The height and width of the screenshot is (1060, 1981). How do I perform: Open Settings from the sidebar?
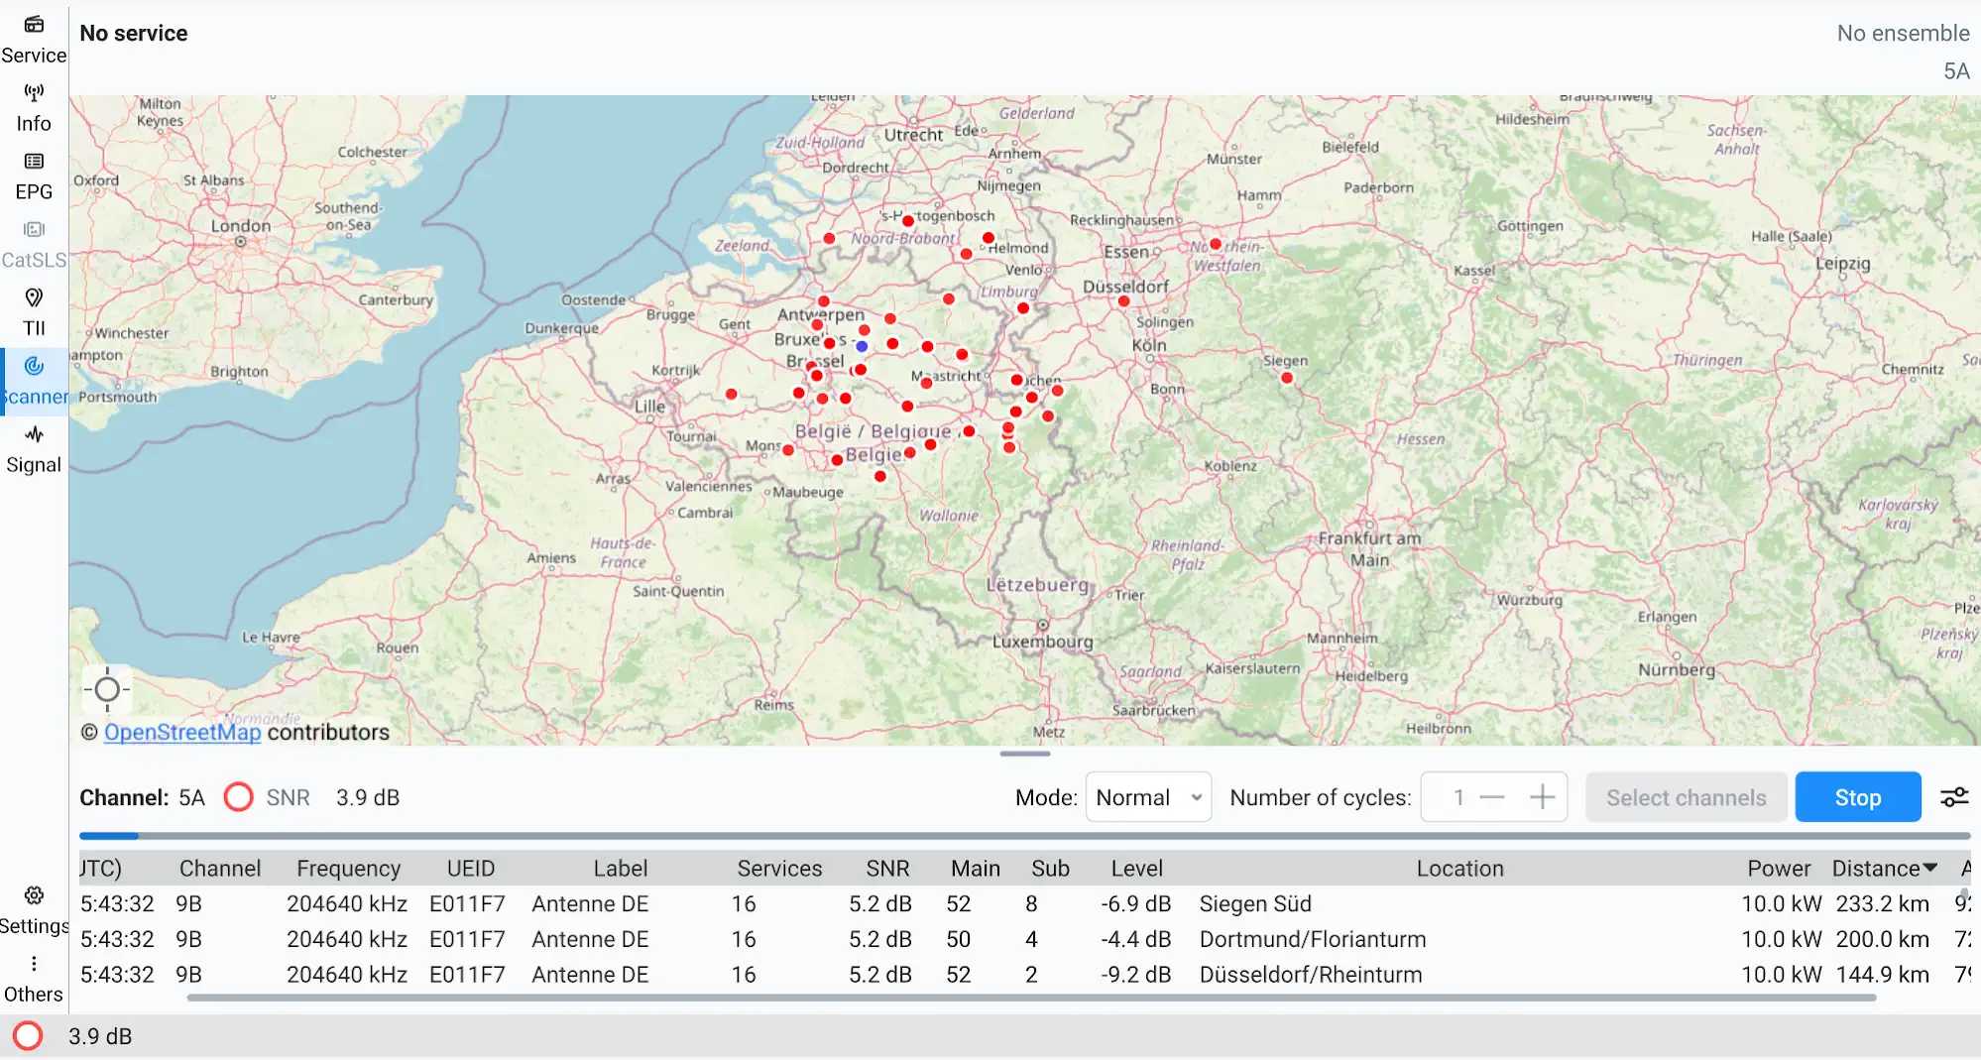point(34,910)
